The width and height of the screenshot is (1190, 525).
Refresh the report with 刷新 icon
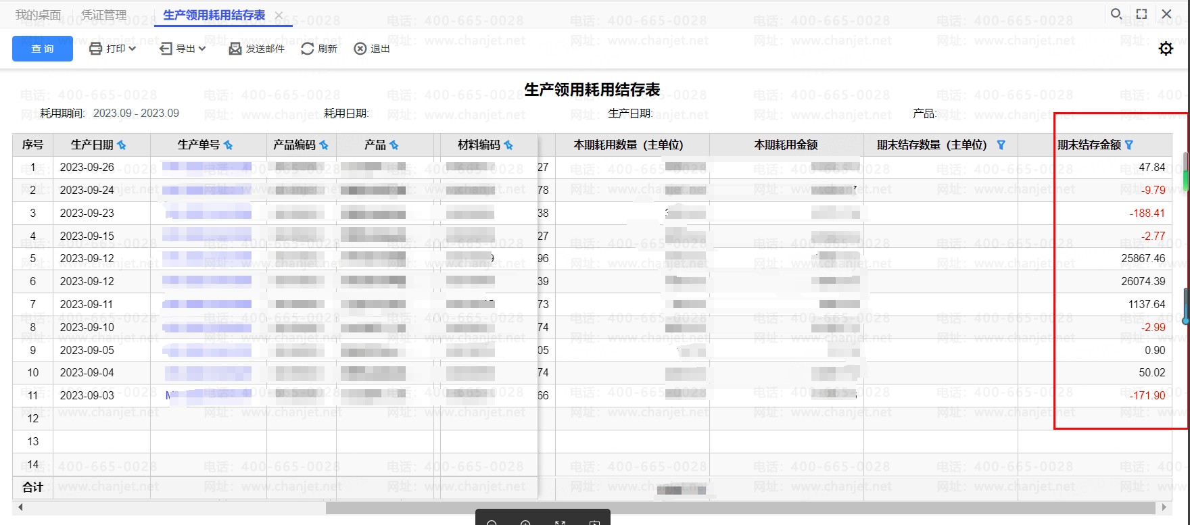tap(308, 49)
